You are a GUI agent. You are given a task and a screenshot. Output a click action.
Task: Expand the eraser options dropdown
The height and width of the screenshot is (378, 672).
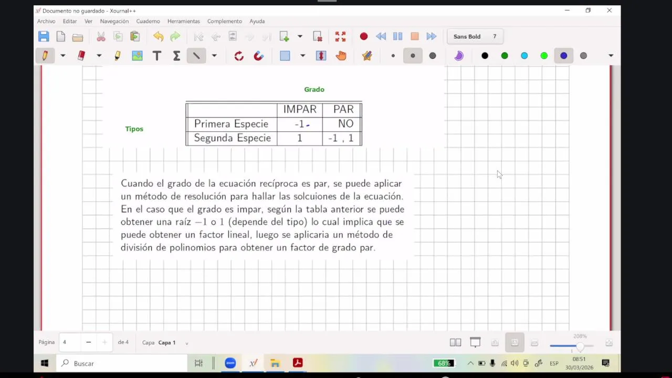point(99,56)
